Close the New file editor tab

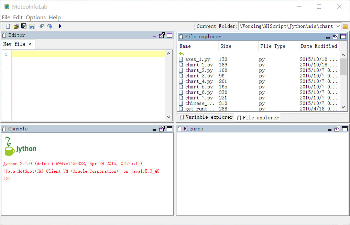pyautogui.click(x=30, y=44)
